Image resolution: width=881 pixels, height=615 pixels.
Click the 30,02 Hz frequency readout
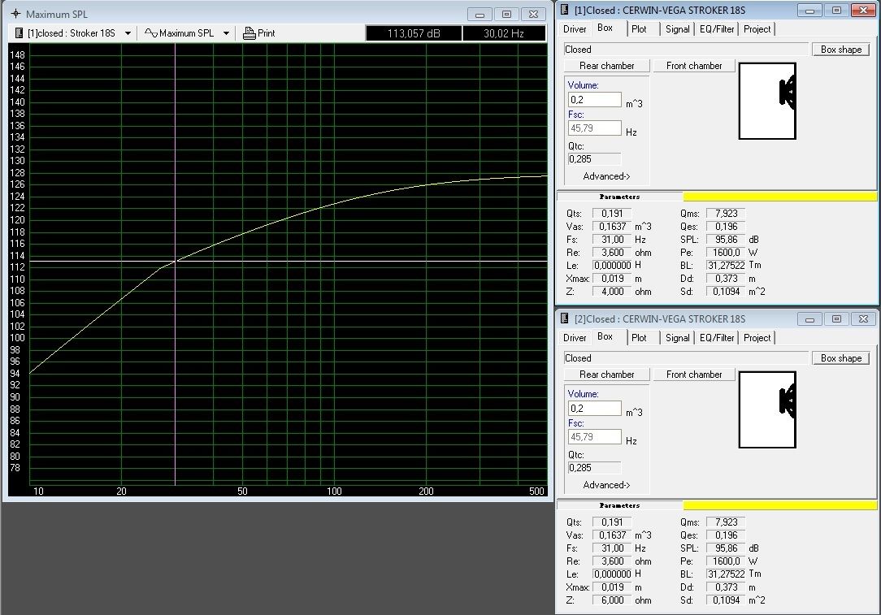coord(504,33)
